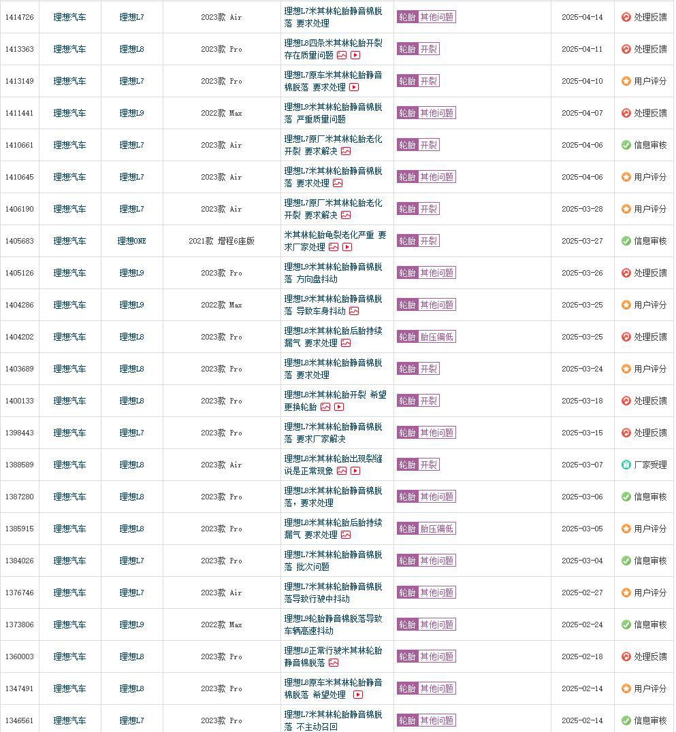Play video icon in complaint 1413363 row
This screenshot has width=676, height=732.
(x=355, y=55)
